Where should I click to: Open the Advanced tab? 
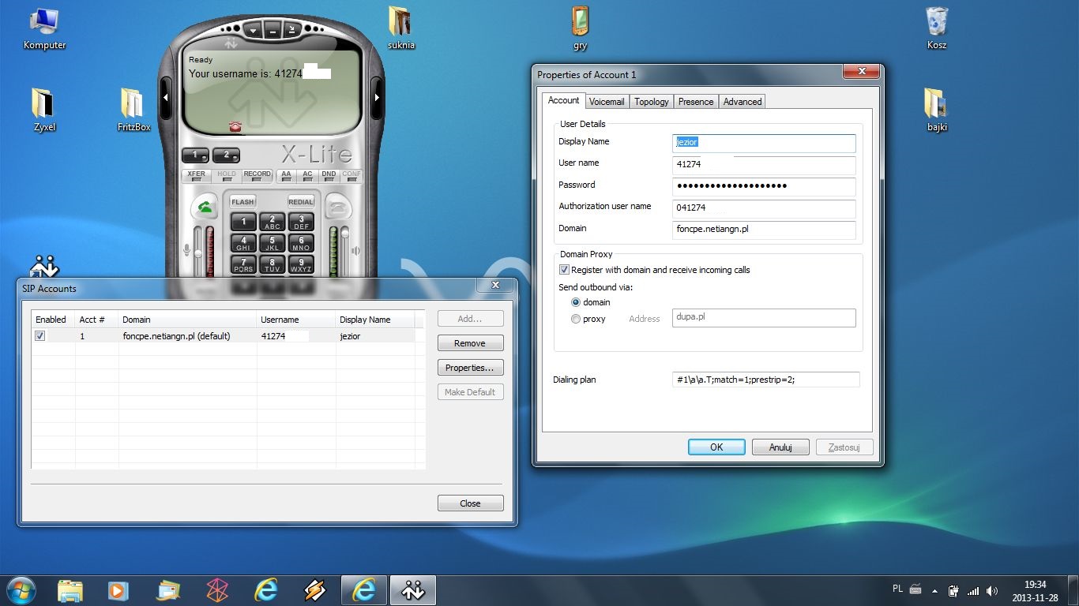tap(743, 102)
